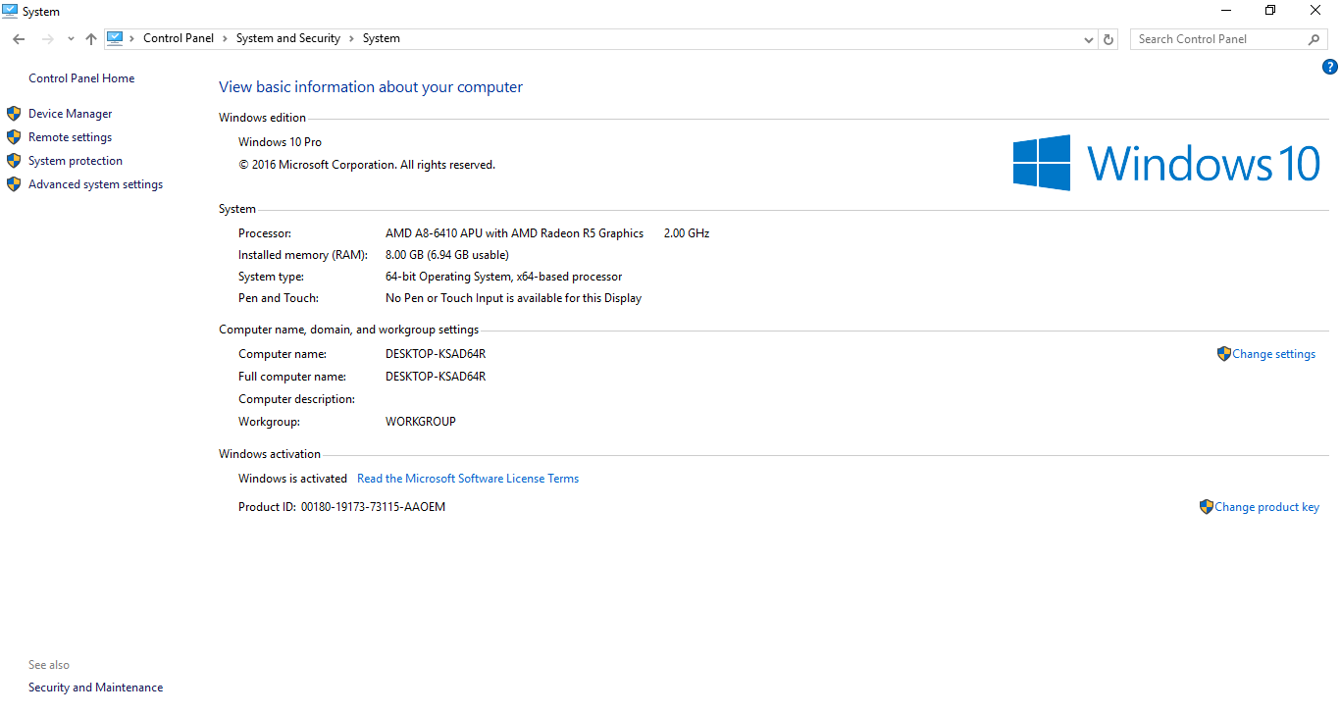Click the magnifier icon in search box
1340x714 pixels.
point(1314,39)
